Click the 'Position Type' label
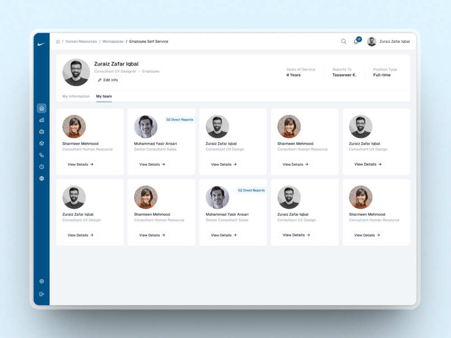Screen dimensions: 451x338 pos(385,69)
